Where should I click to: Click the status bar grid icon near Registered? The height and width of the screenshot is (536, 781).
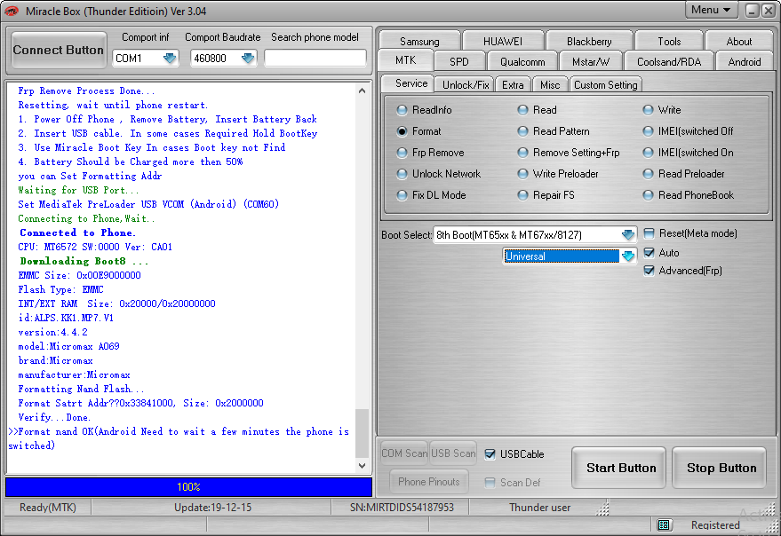664,524
